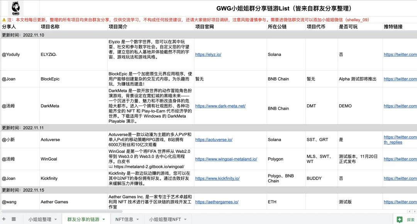This screenshot has width=417, height=224.
Task: Open the 小姐姐整理NFT sheet tab
Action: [165, 219]
